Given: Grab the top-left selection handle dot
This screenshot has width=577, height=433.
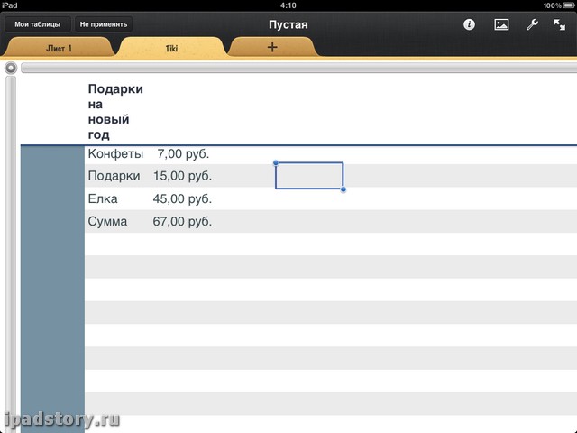Looking at the screenshot, I should point(276,162).
